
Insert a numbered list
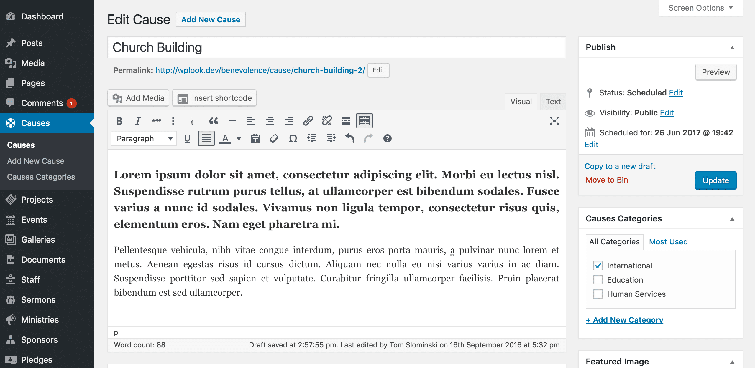click(x=195, y=121)
